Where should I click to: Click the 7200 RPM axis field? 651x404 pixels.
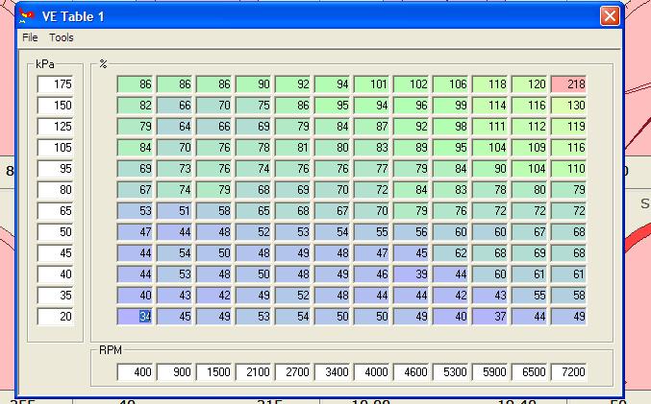pyautogui.click(x=569, y=371)
